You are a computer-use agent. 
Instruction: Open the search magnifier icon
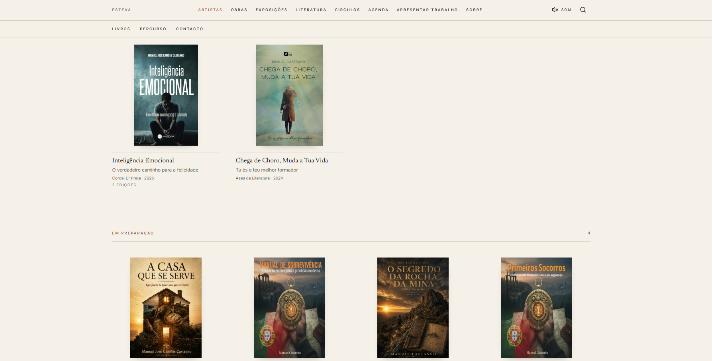click(x=583, y=10)
